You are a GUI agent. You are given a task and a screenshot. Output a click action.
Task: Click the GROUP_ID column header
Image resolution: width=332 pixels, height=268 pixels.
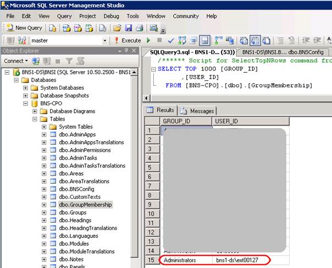click(x=186, y=121)
